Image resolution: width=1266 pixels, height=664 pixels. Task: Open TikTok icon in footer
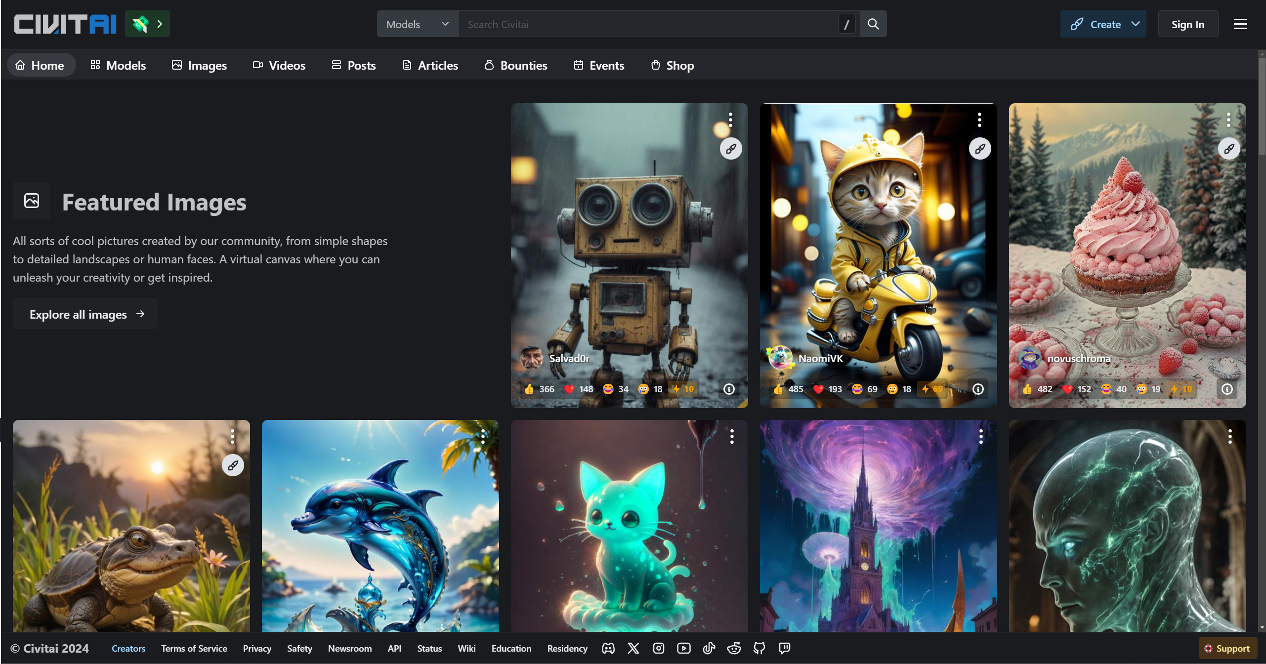(709, 648)
